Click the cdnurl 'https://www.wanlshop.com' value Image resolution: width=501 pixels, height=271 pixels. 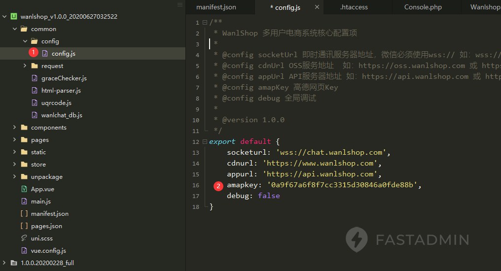[320, 163]
